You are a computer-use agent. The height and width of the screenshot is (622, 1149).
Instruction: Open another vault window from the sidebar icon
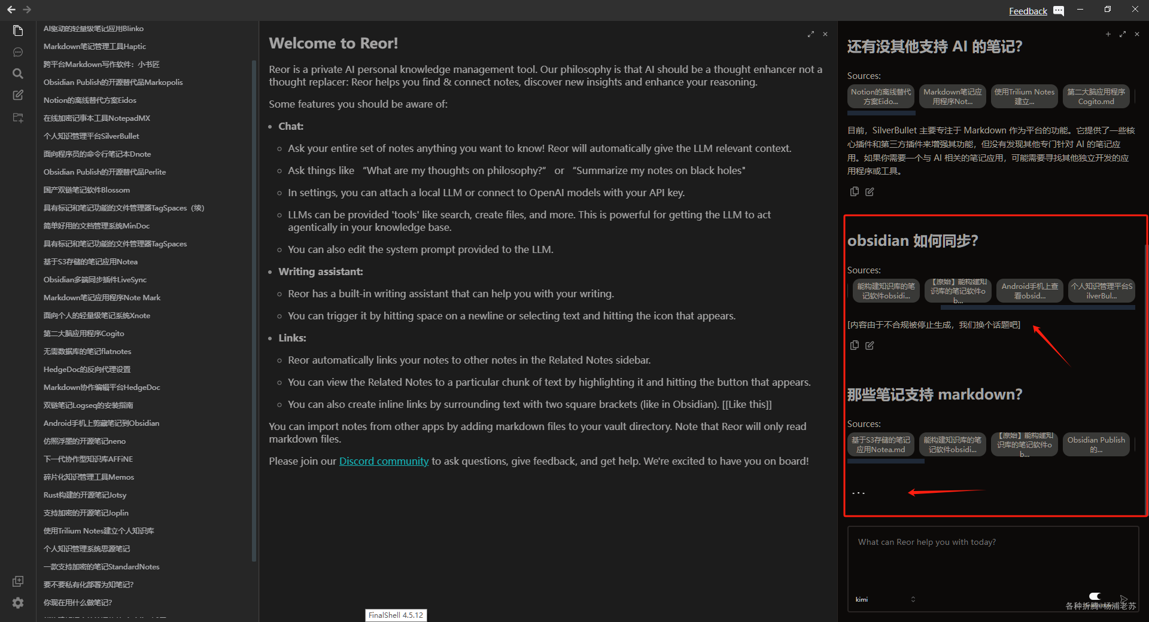pos(18,581)
